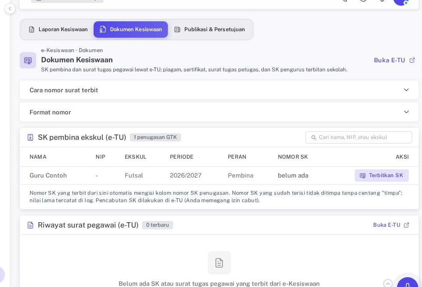The height and width of the screenshot is (287, 422).
Task: Click the EKSKUL column header
Action: 135,157
